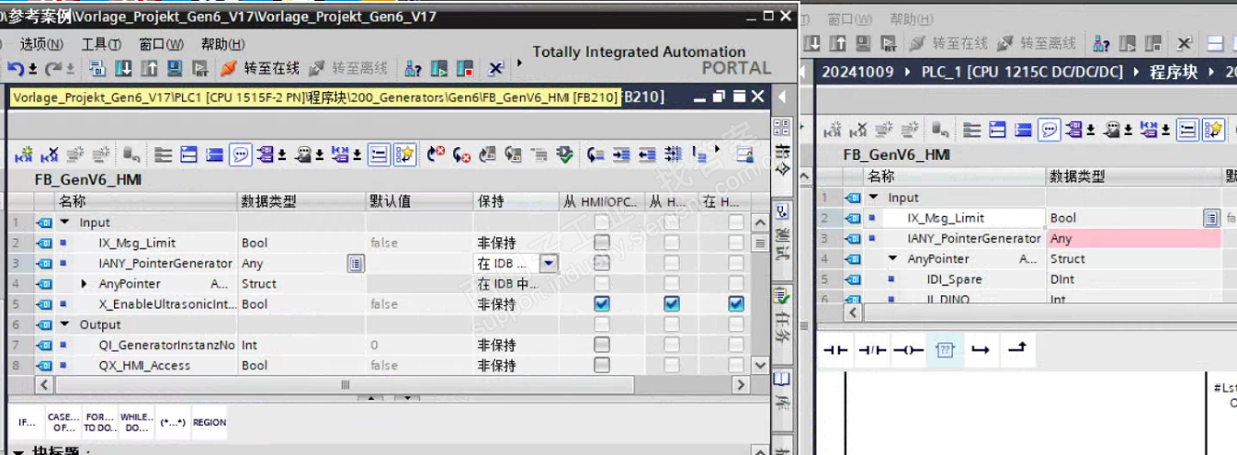1237x455 pixels.
Task: Collapse Input section in right window table
Action: (x=873, y=198)
